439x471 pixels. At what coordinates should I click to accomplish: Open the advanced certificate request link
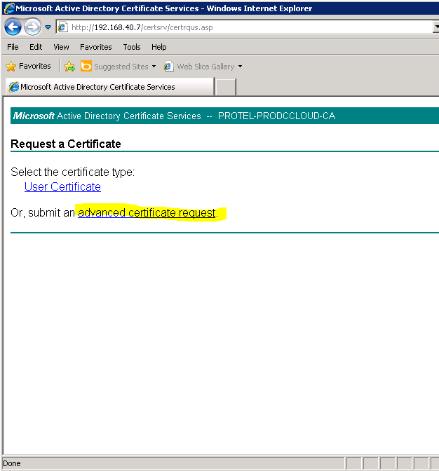[147, 212]
